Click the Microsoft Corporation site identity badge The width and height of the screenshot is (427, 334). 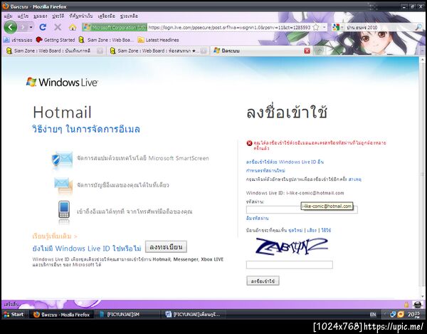[x=115, y=27]
